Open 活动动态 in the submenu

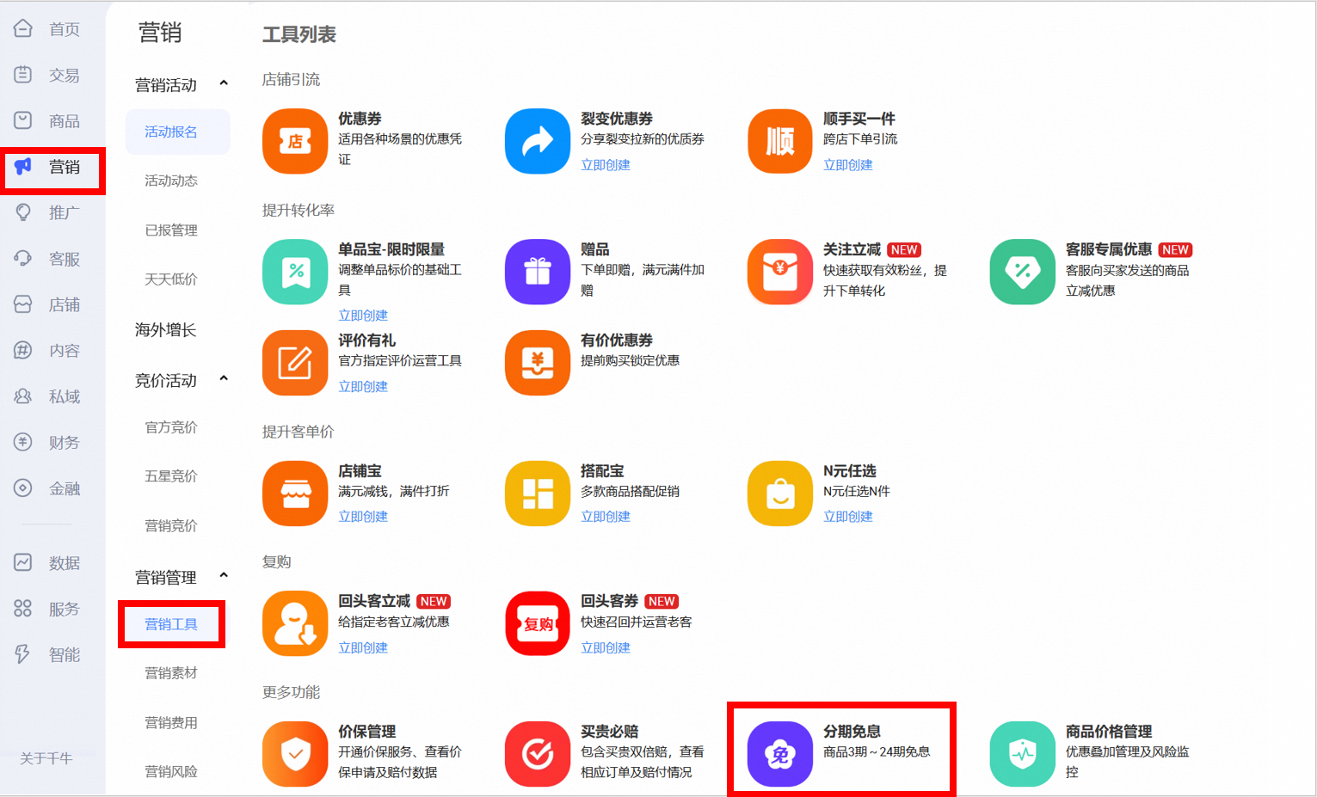tap(171, 181)
